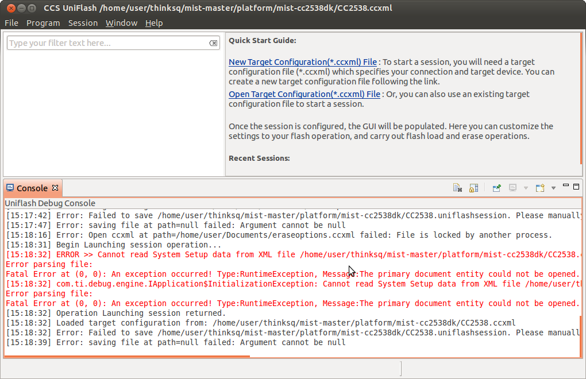Click the red '[15:18:32] ERROR >> Cannot read' line
This screenshot has height=379, width=586.
(x=294, y=254)
